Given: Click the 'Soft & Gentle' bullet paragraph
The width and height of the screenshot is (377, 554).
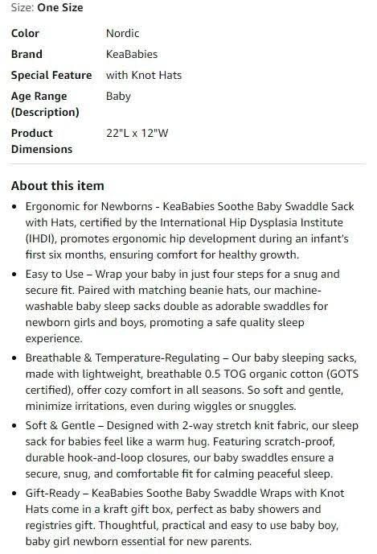Looking at the screenshot, I should (192, 449).
